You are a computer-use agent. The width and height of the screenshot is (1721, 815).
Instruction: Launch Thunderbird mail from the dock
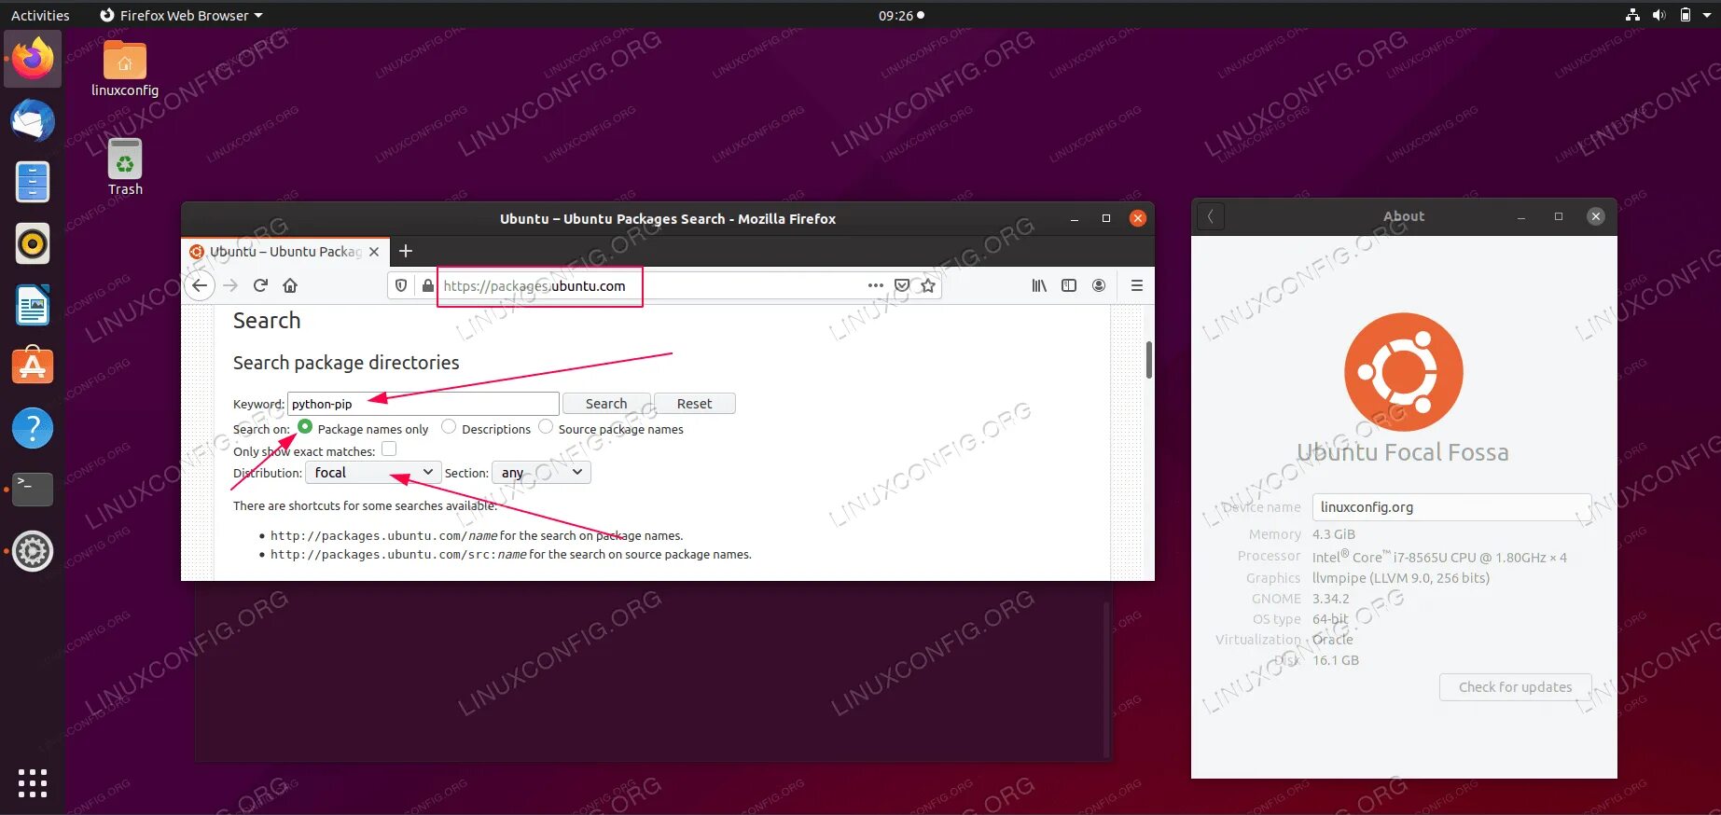33,121
